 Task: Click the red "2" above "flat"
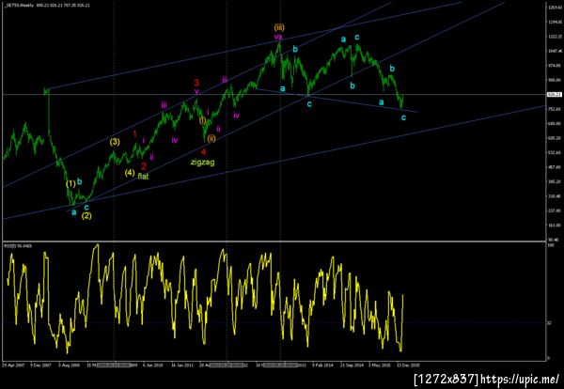point(144,166)
